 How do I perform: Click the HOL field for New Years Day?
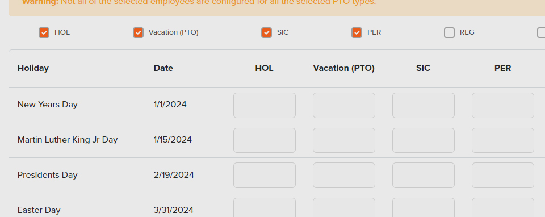(265, 105)
